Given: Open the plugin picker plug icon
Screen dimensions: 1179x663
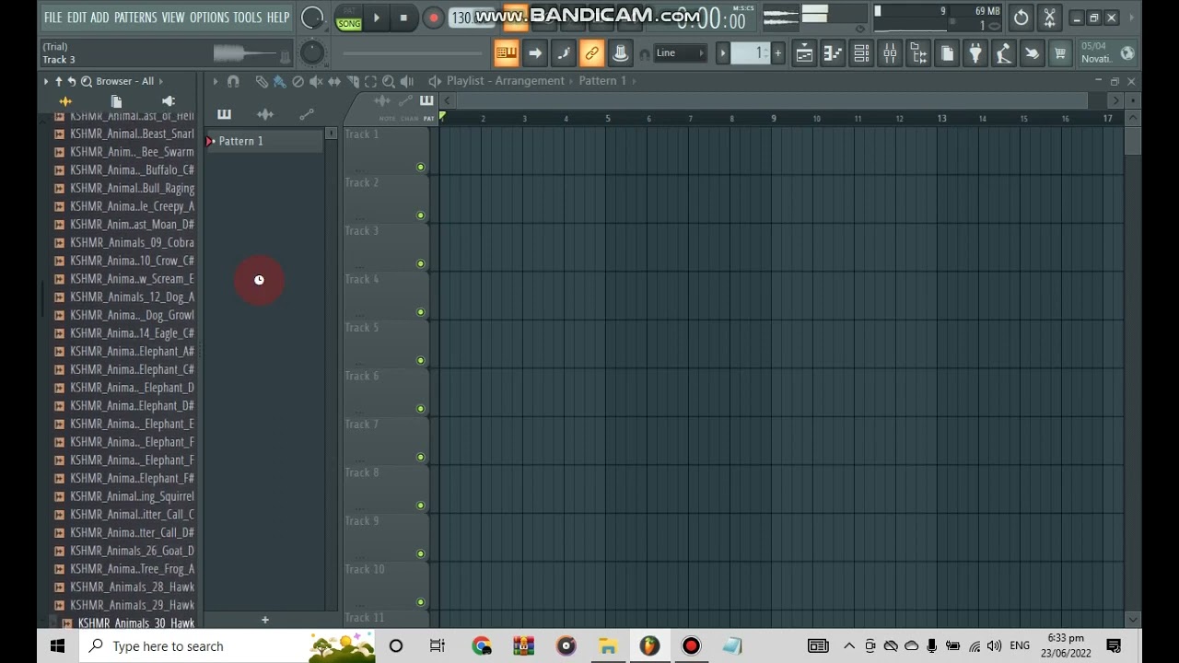Looking at the screenshot, I should click(975, 53).
